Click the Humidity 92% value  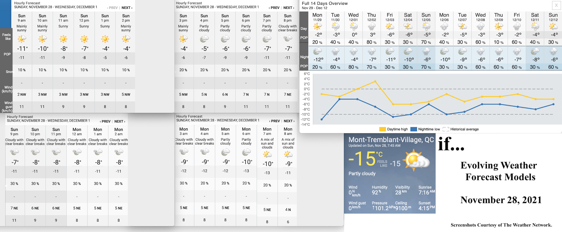[377, 192]
